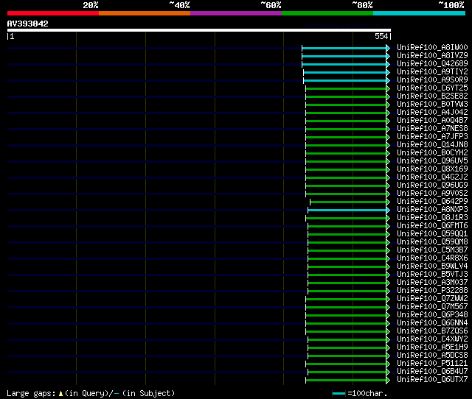Select the UniRef100_C4XWY2 label
This screenshot has width=472, height=399.
pyautogui.click(x=432, y=339)
